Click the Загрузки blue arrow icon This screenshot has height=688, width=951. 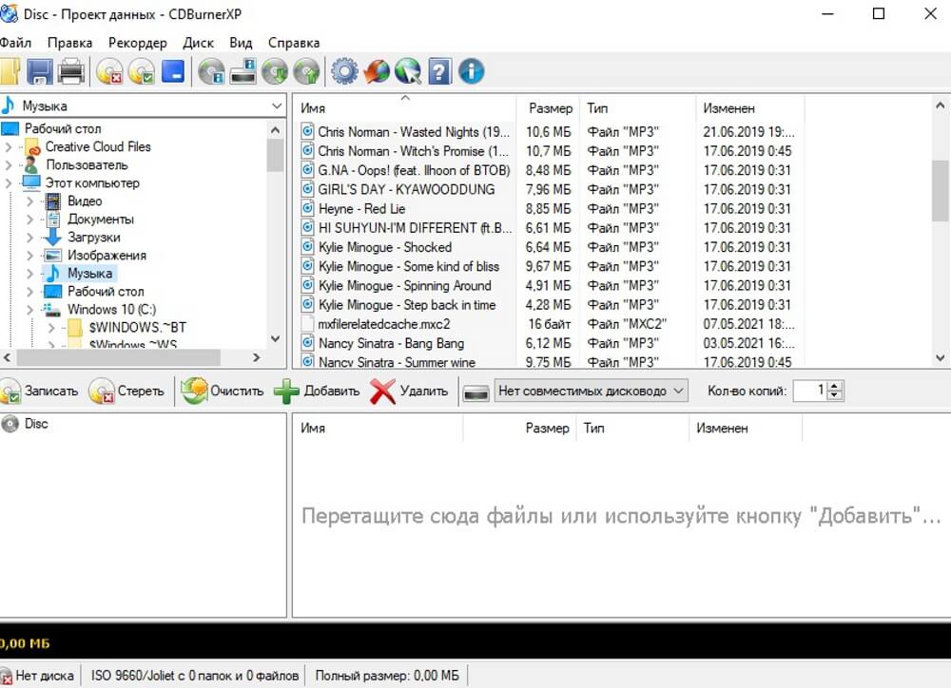53,237
